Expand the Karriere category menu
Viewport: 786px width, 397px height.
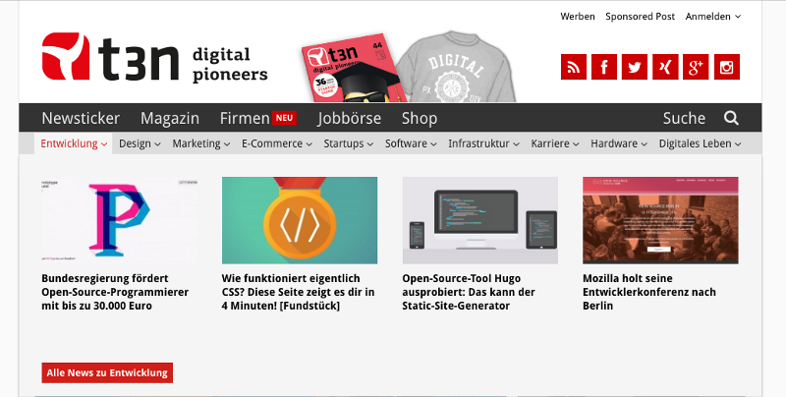coord(555,143)
